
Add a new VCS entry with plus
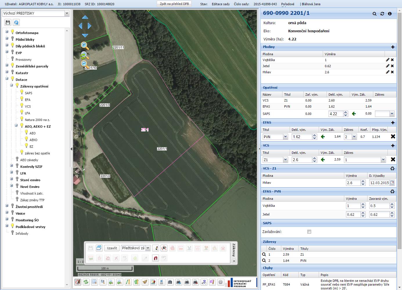393,145
